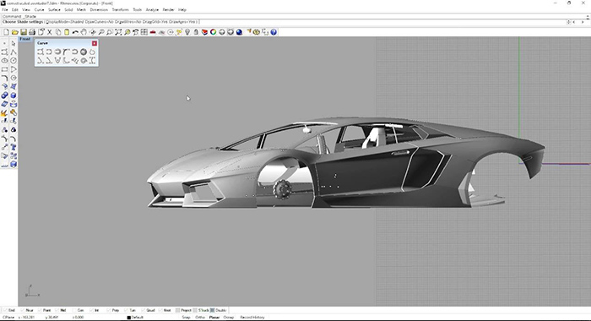Select the arrow pointer tool in the left sidebar

[14, 43]
